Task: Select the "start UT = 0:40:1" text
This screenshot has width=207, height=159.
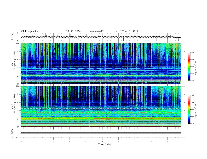Action: click(x=126, y=31)
